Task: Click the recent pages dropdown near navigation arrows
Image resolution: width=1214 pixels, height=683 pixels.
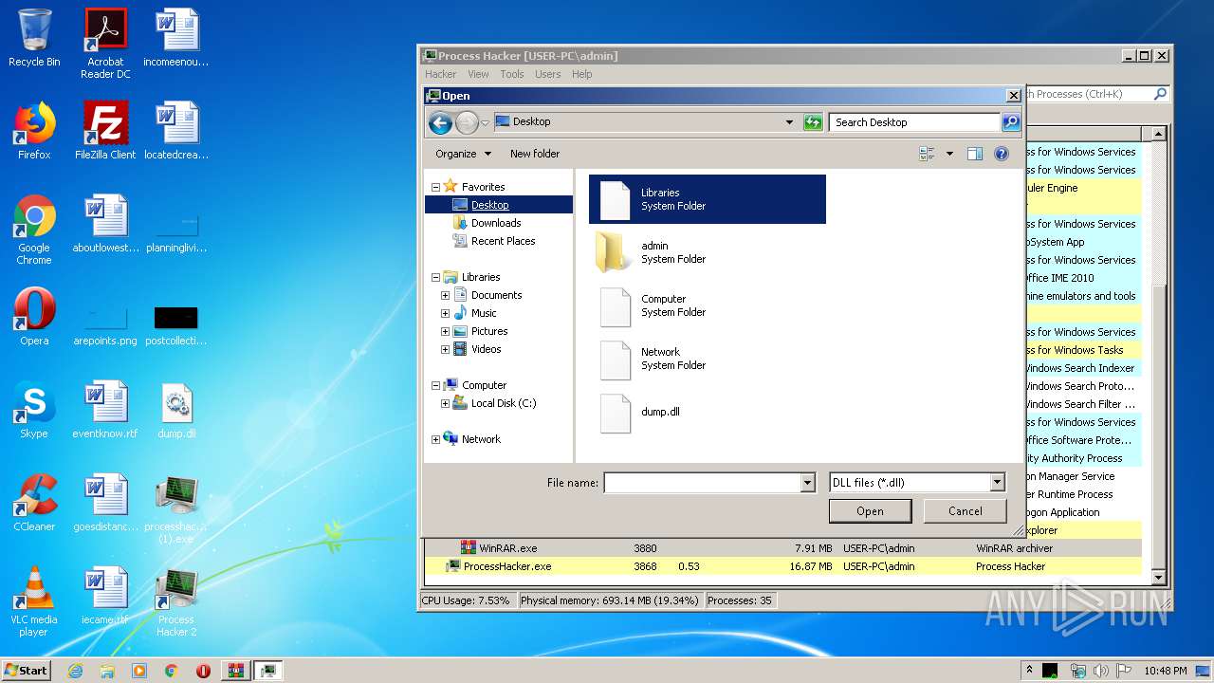Action: tap(485, 122)
